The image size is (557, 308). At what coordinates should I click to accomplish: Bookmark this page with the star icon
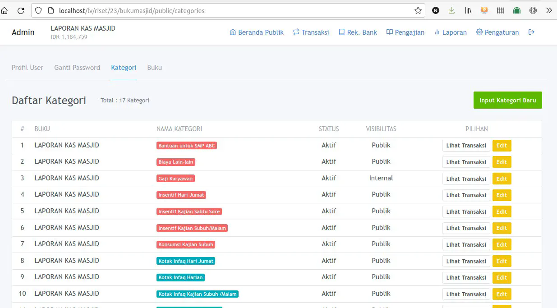tap(418, 10)
